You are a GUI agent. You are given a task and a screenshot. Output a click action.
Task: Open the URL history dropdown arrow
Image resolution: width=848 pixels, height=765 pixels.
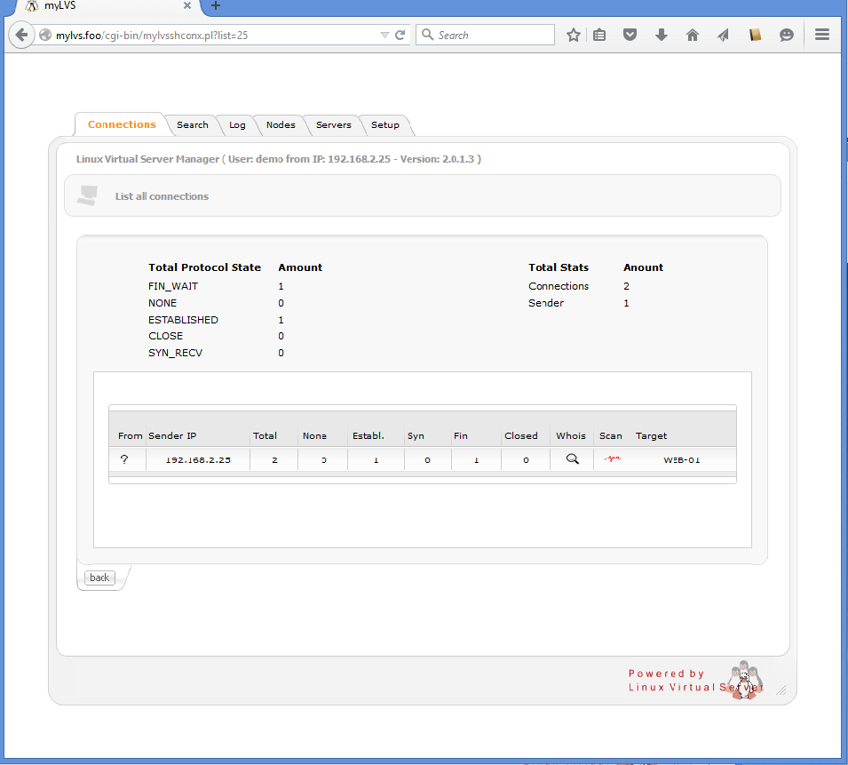(x=384, y=36)
